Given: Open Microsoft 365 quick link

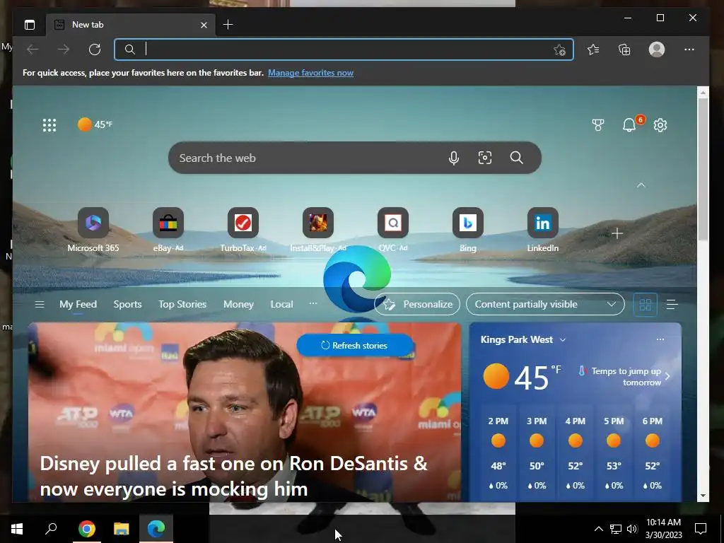Looking at the screenshot, I should click(93, 230).
